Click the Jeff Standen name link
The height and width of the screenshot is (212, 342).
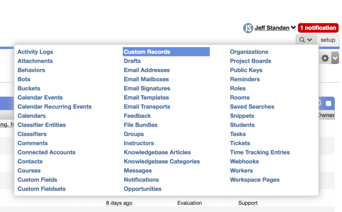tap(272, 28)
